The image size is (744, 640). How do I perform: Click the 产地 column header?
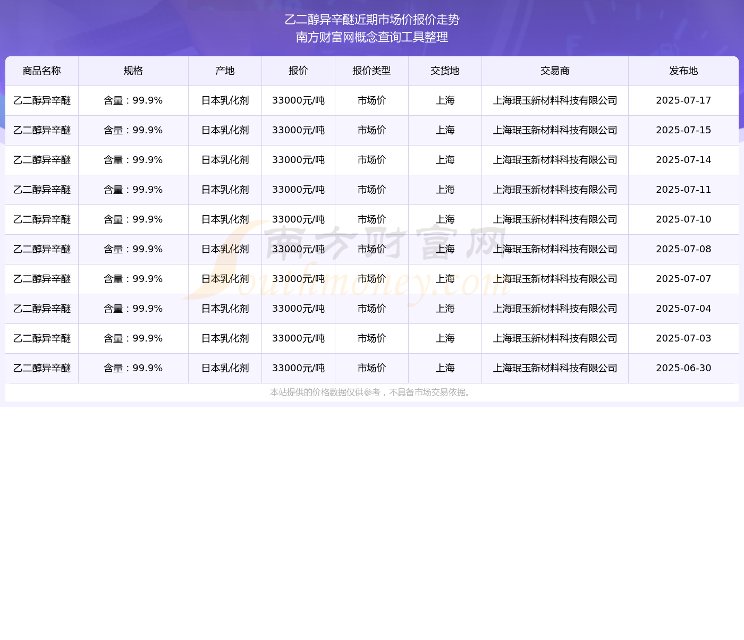(225, 71)
